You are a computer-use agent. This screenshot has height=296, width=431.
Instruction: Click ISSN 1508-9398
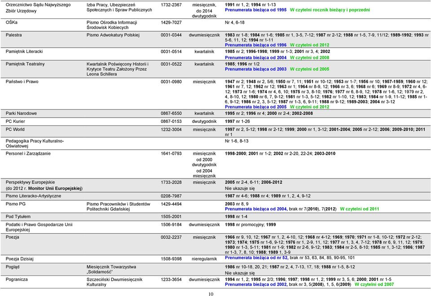click(x=171, y=259)
